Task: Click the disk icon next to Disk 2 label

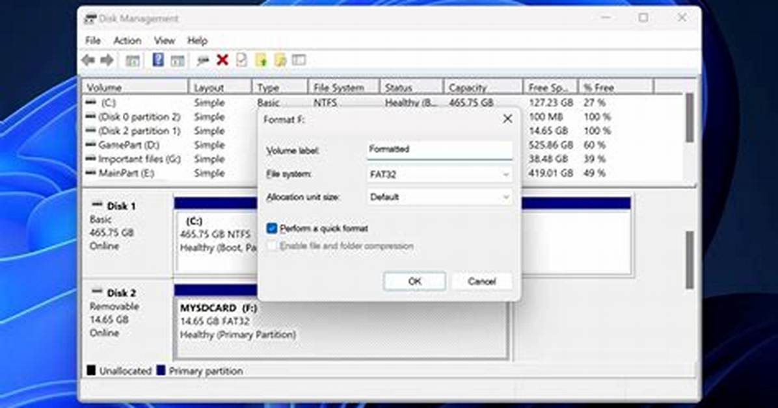Action: (98, 292)
